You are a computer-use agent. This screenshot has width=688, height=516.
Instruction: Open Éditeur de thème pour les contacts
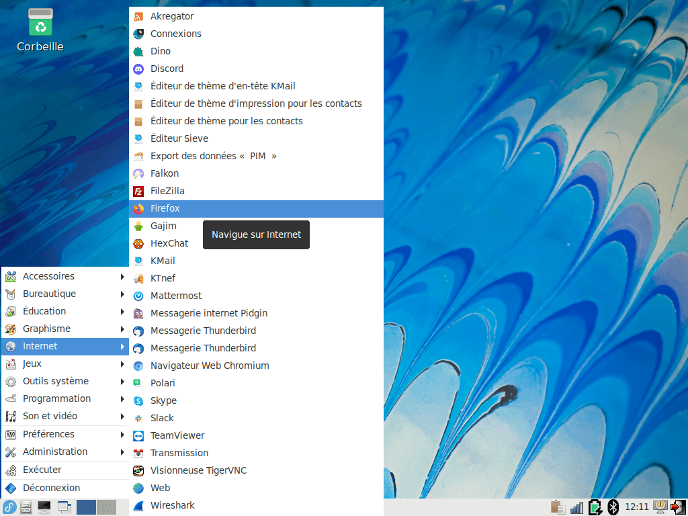256,121
